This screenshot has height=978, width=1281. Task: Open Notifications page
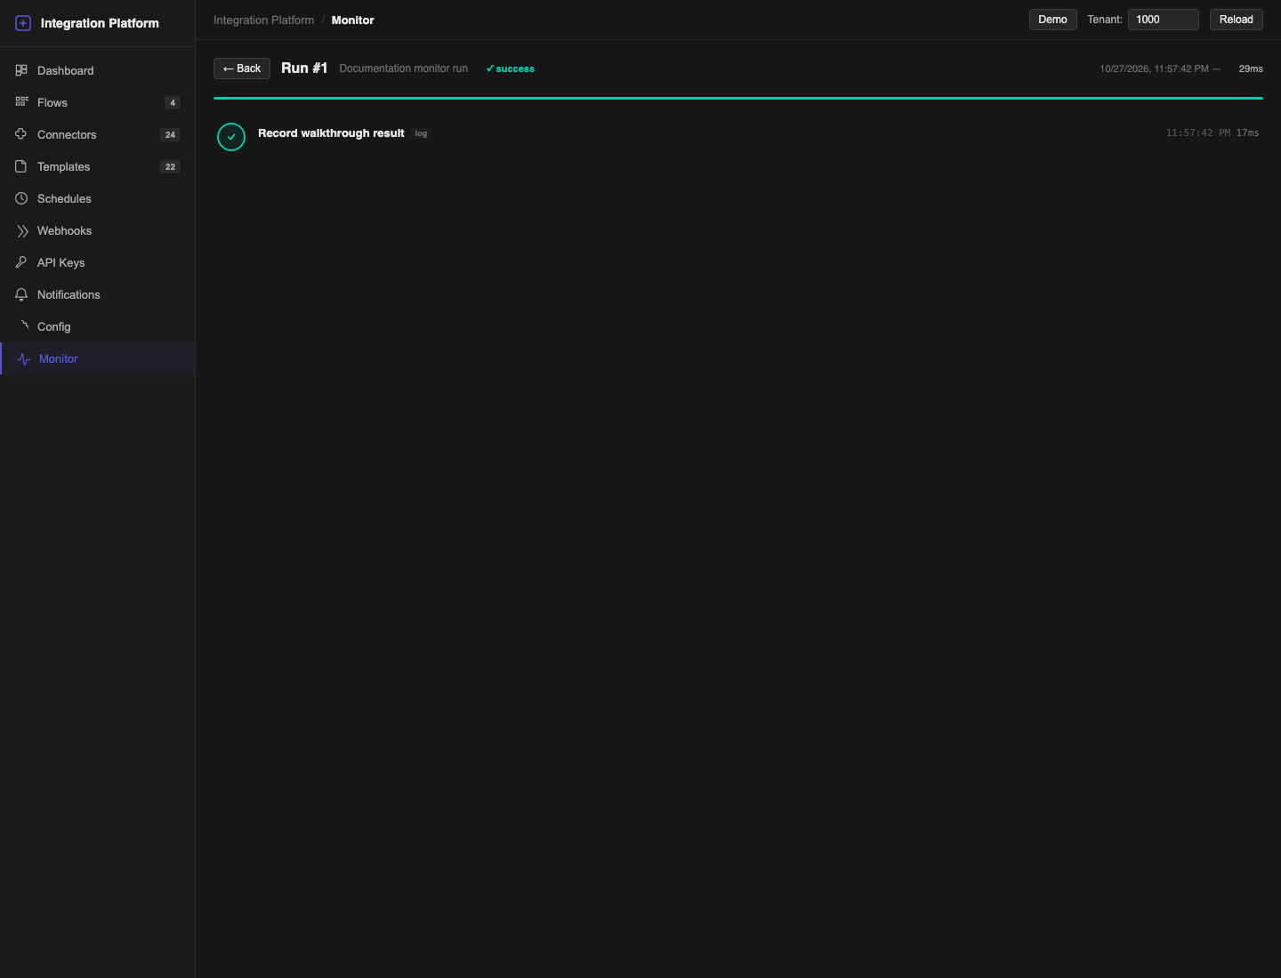[98, 294]
